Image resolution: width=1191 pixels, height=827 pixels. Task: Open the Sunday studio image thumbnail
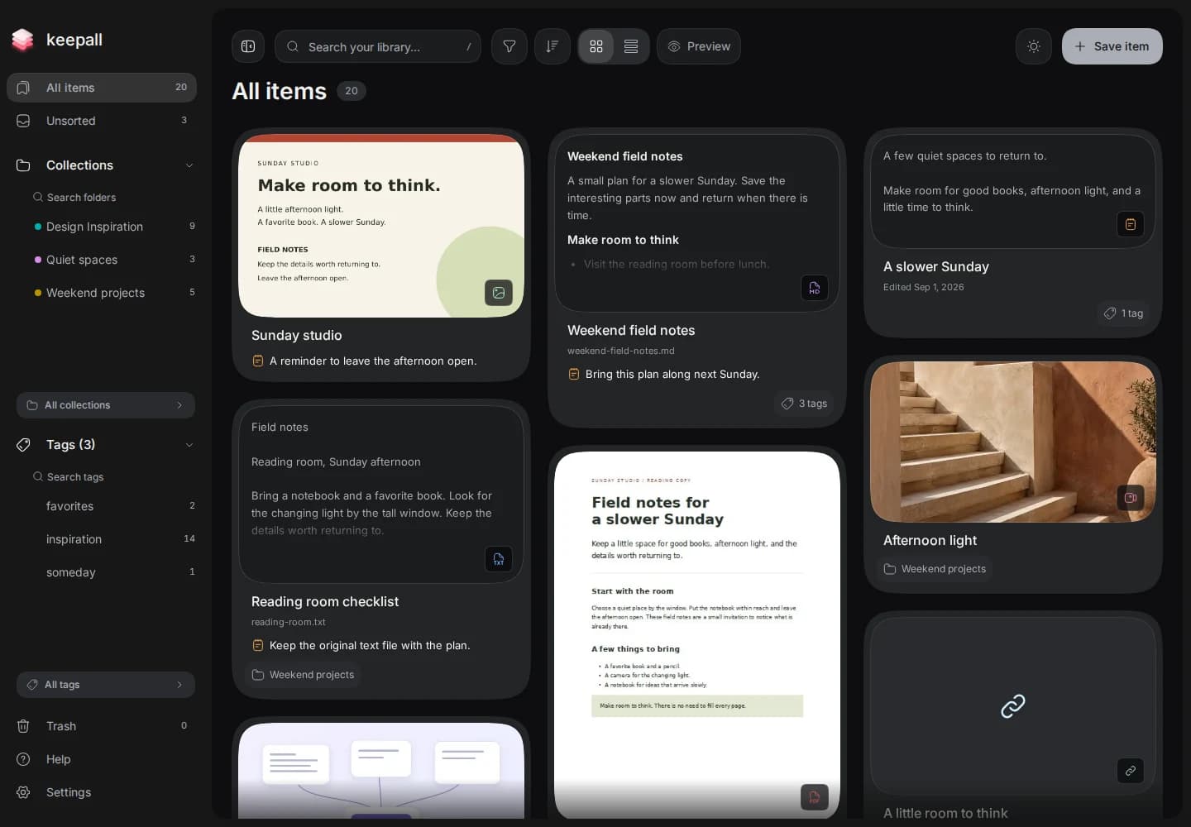[x=381, y=226]
